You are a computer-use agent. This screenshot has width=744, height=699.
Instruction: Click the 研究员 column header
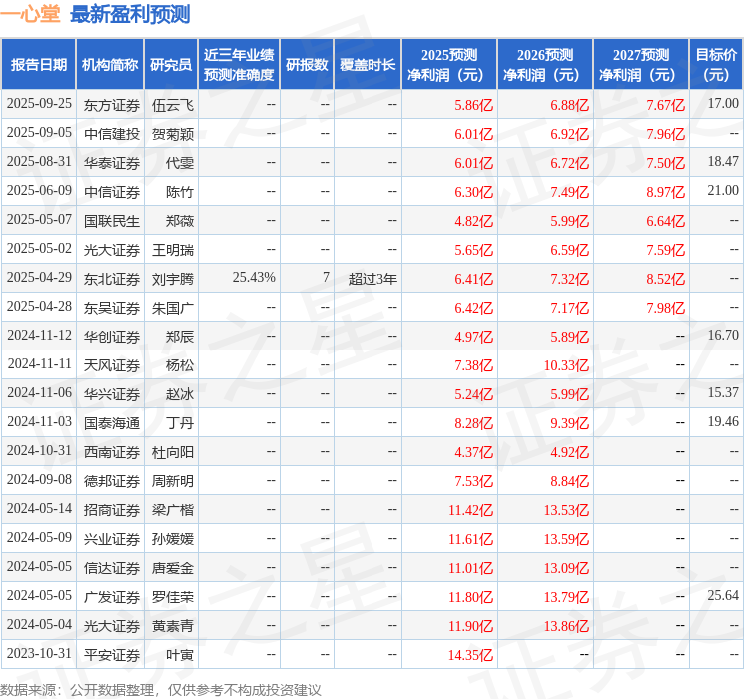pyautogui.click(x=171, y=64)
